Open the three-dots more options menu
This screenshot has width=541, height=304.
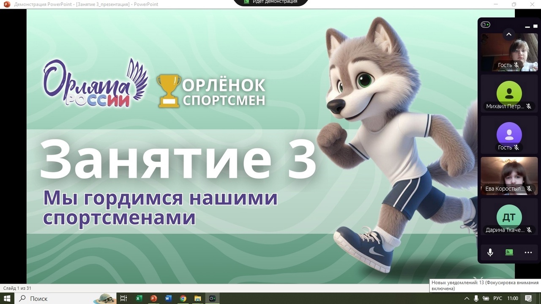pyautogui.click(x=528, y=252)
